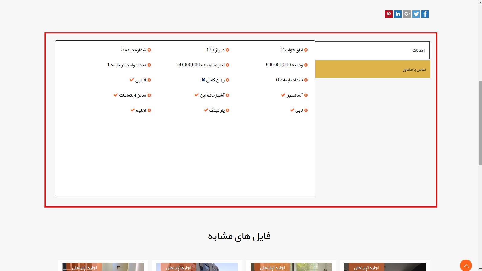
Task: Share on Pinterest icon
Action: point(389,14)
